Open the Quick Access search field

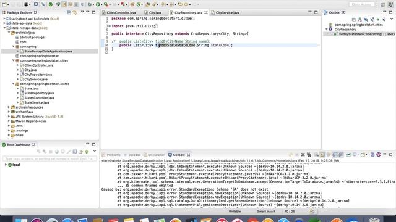pyautogui.click(x=361, y=4)
